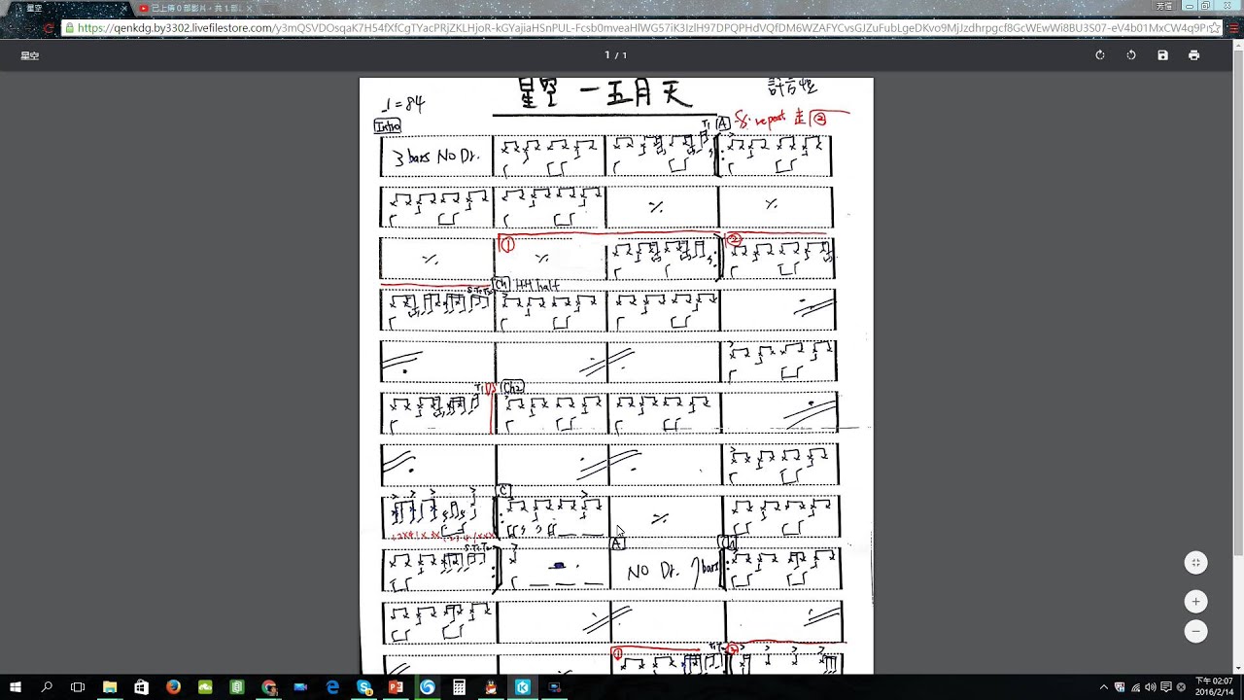Image resolution: width=1244 pixels, height=700 pixels.
Task: Open the blue swirl browser on taskbar
Action: click(428, 687)
